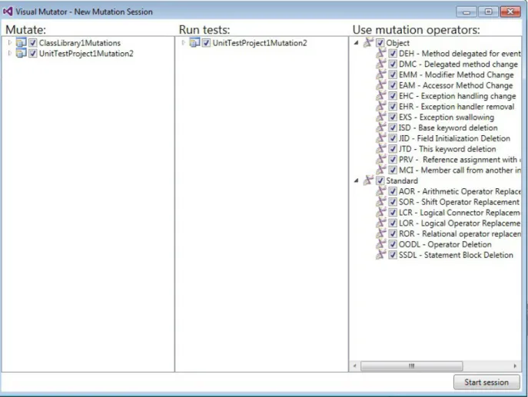
Task: Select 'JTD - This keyword deletion' row
Action: 447,149
